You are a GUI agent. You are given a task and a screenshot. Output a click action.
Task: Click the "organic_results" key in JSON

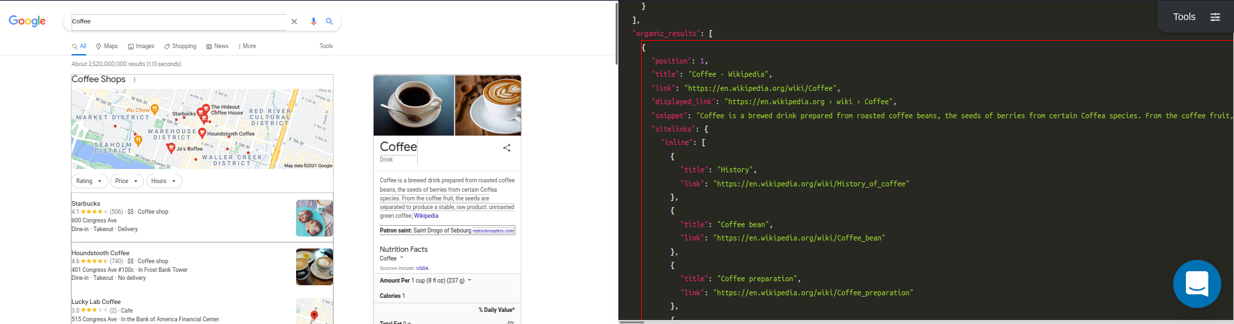pos(666,33)
